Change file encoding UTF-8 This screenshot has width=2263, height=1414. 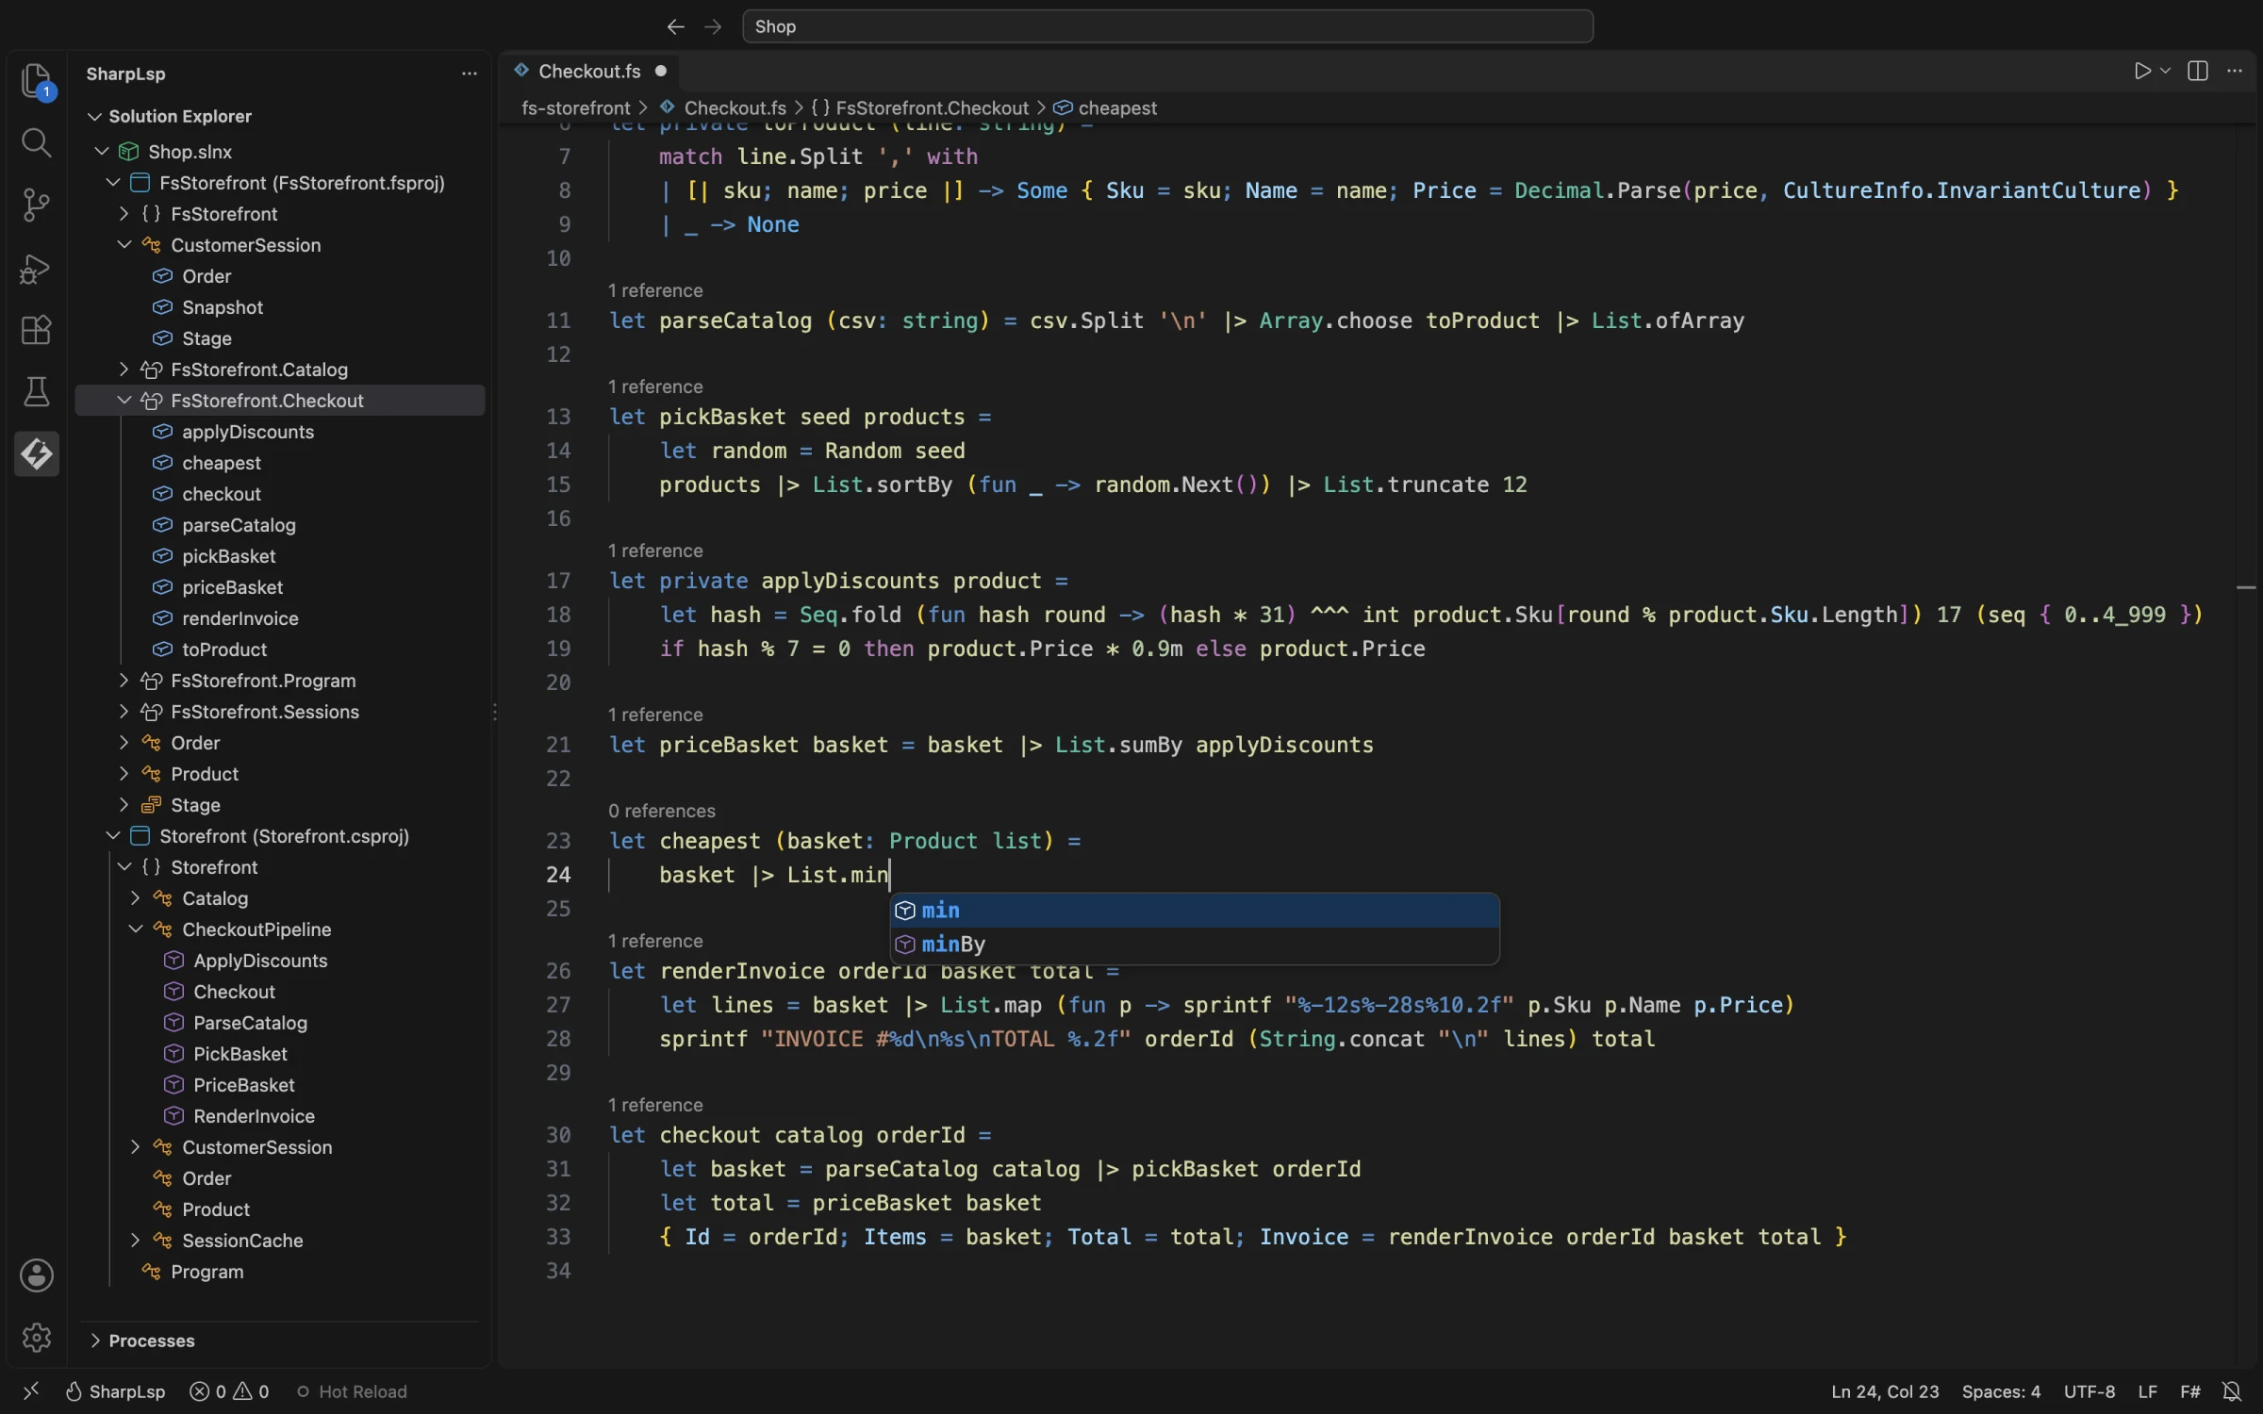point(2089,1391)
